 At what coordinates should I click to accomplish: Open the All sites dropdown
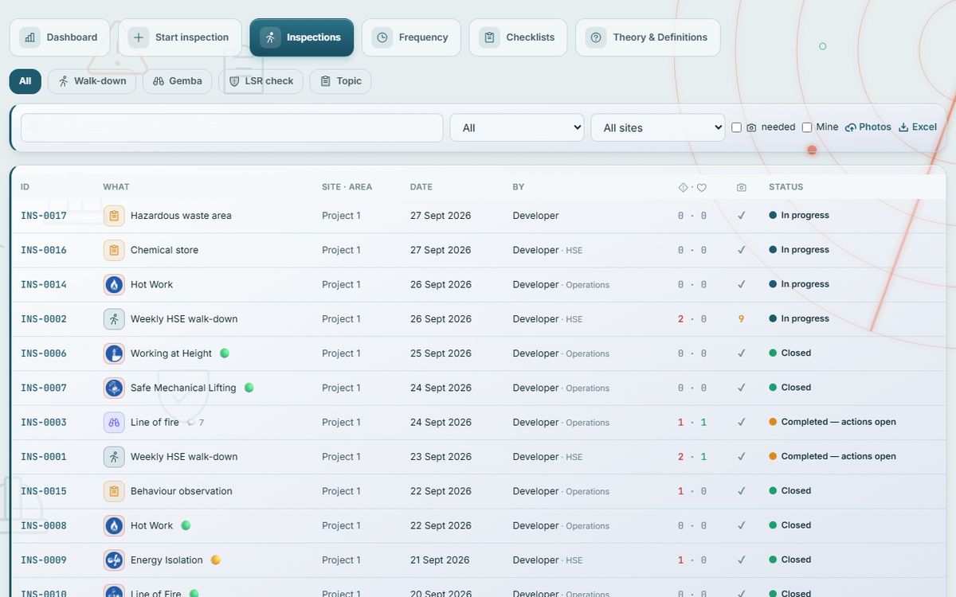[x=658, y=127]
